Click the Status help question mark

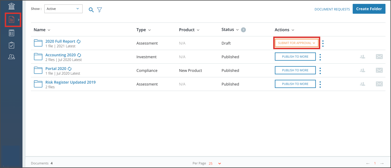coord(243,30)
